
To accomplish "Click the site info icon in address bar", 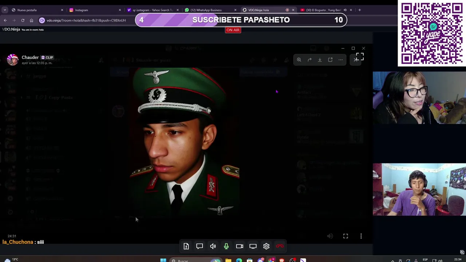I will (x=42, y=20).
